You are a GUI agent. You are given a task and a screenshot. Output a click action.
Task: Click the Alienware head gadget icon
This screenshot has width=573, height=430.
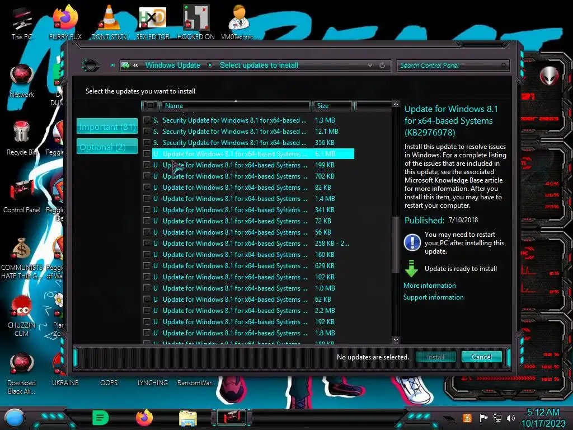point(549,76)
